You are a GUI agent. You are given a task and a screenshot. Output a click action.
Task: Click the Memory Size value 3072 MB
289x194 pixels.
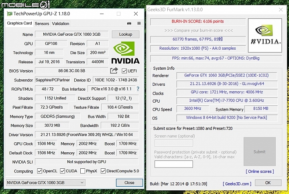coord(52,125)
